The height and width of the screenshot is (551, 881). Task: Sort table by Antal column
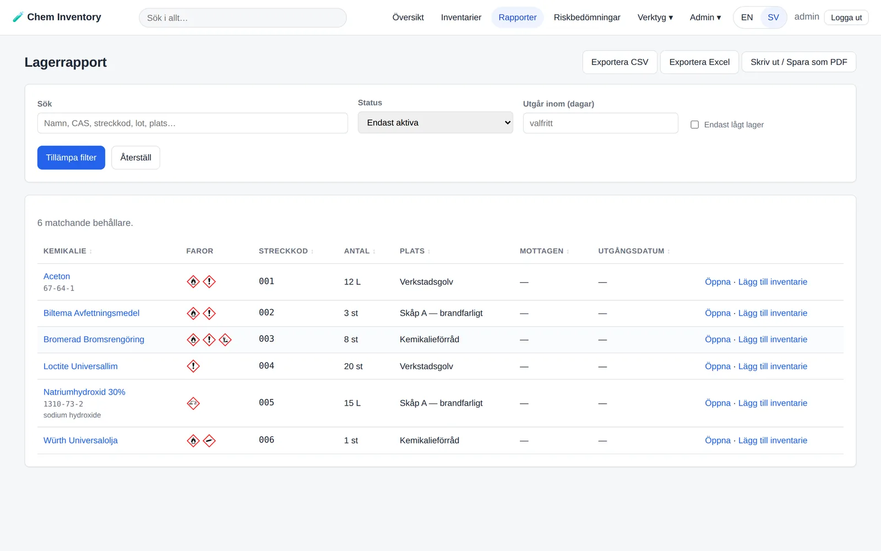point(360,251)
